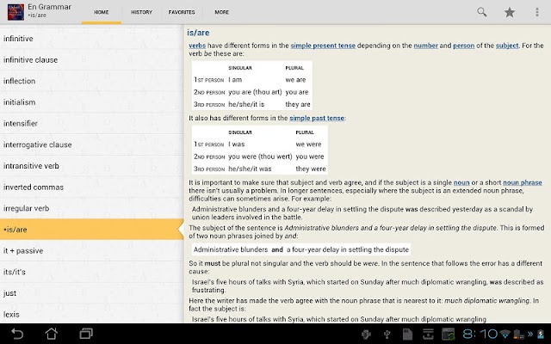This screenshot has width=551, height=344.
Task: Select highlighted '•is/are' entry
Action: pyautogui.click(x=91, y=230)
